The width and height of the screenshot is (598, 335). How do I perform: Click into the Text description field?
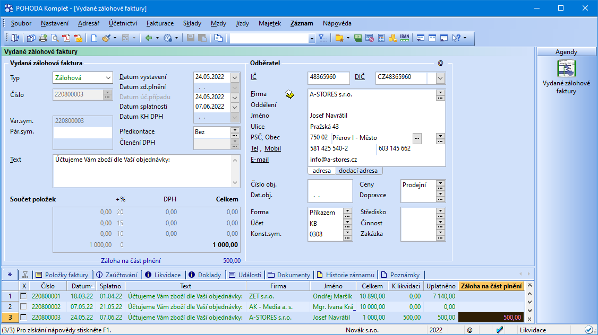(142, 171)
